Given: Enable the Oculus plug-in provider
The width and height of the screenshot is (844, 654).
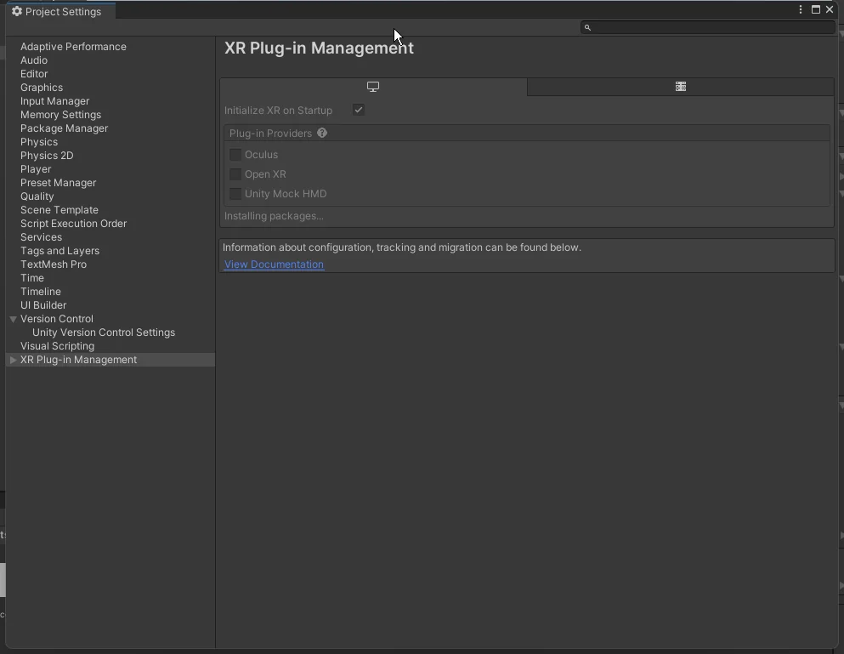Looking at the screenshot, I should 235,155.
